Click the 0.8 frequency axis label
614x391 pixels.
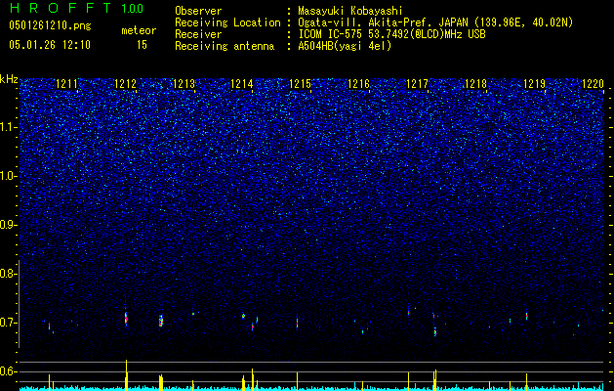click(x=9, y=274)
